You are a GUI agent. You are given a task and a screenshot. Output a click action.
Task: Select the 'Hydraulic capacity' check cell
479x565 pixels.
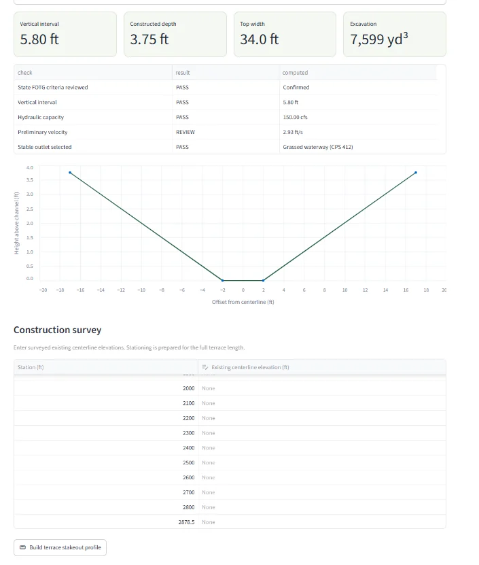tap(93, 117)
